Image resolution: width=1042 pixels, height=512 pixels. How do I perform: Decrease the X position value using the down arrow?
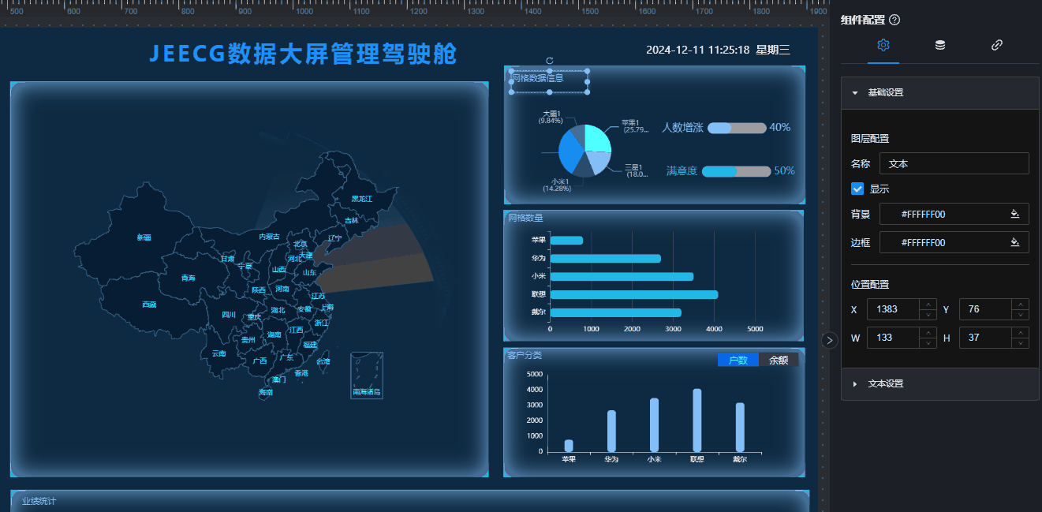pos(928,315)
